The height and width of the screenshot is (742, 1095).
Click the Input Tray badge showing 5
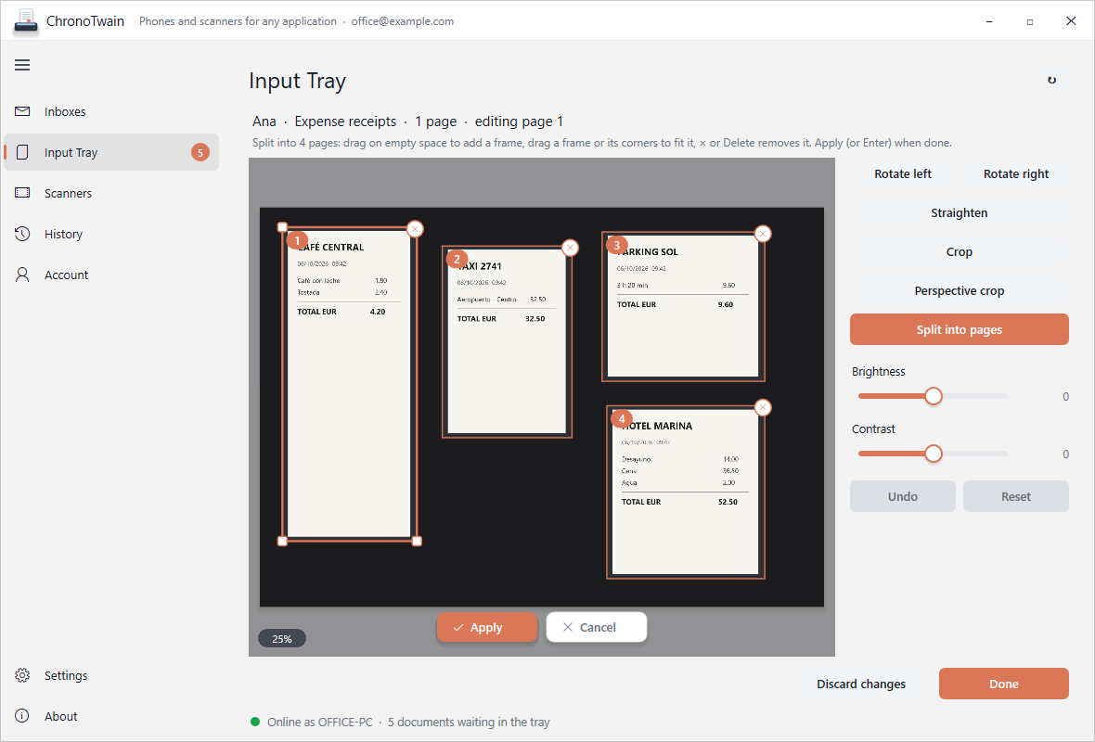200,152
